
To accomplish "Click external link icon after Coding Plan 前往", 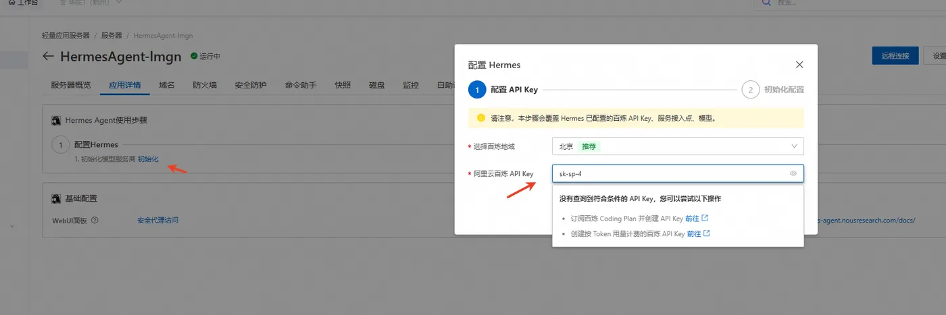I will [x=705, y=219].
